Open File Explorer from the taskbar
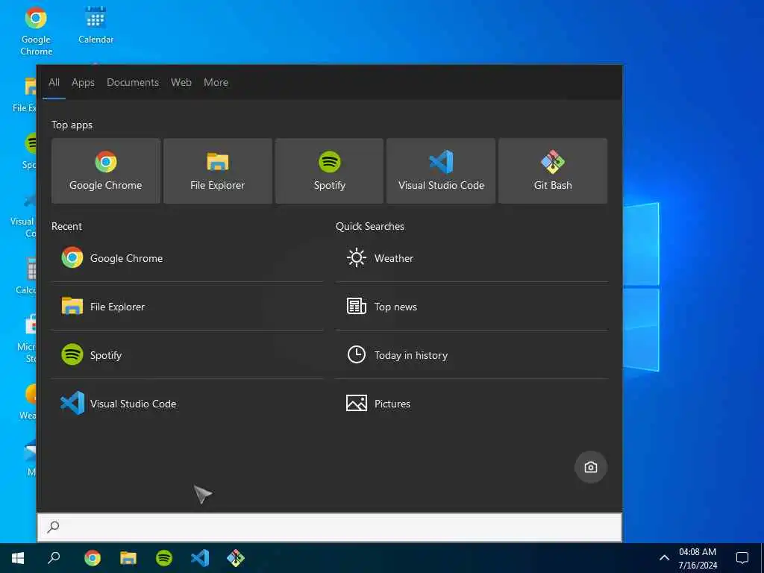764x573 pixels. [128, 558]
